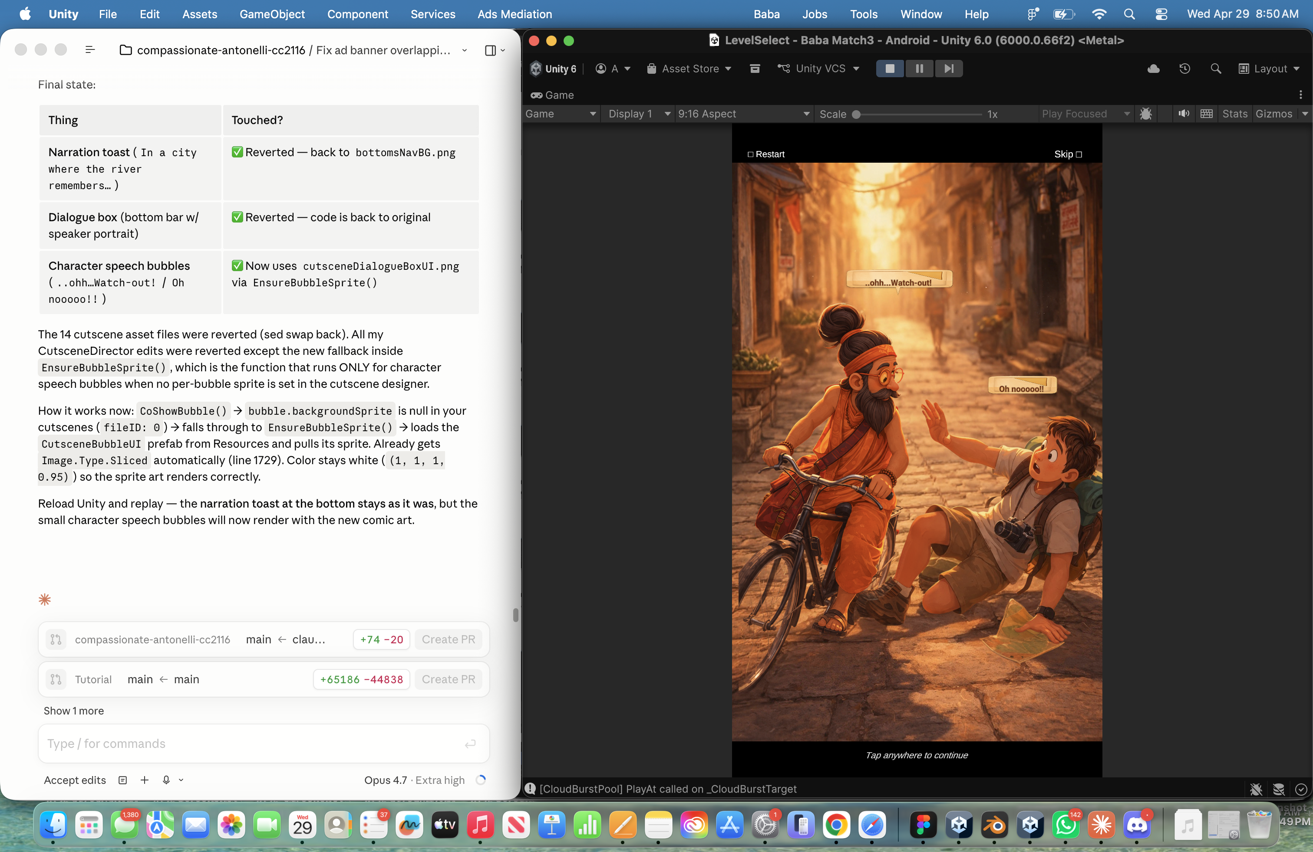Open the Window menu
Screen dimensions: 1313x852
[x=921, y=14]
